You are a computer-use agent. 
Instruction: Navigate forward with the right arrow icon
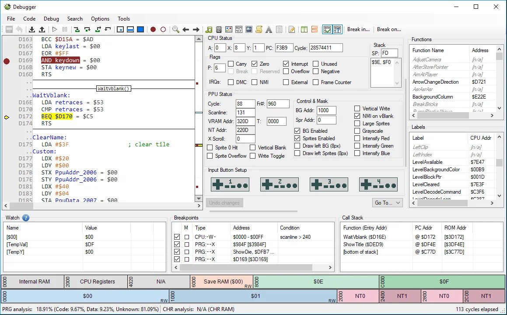click(196, 29)
